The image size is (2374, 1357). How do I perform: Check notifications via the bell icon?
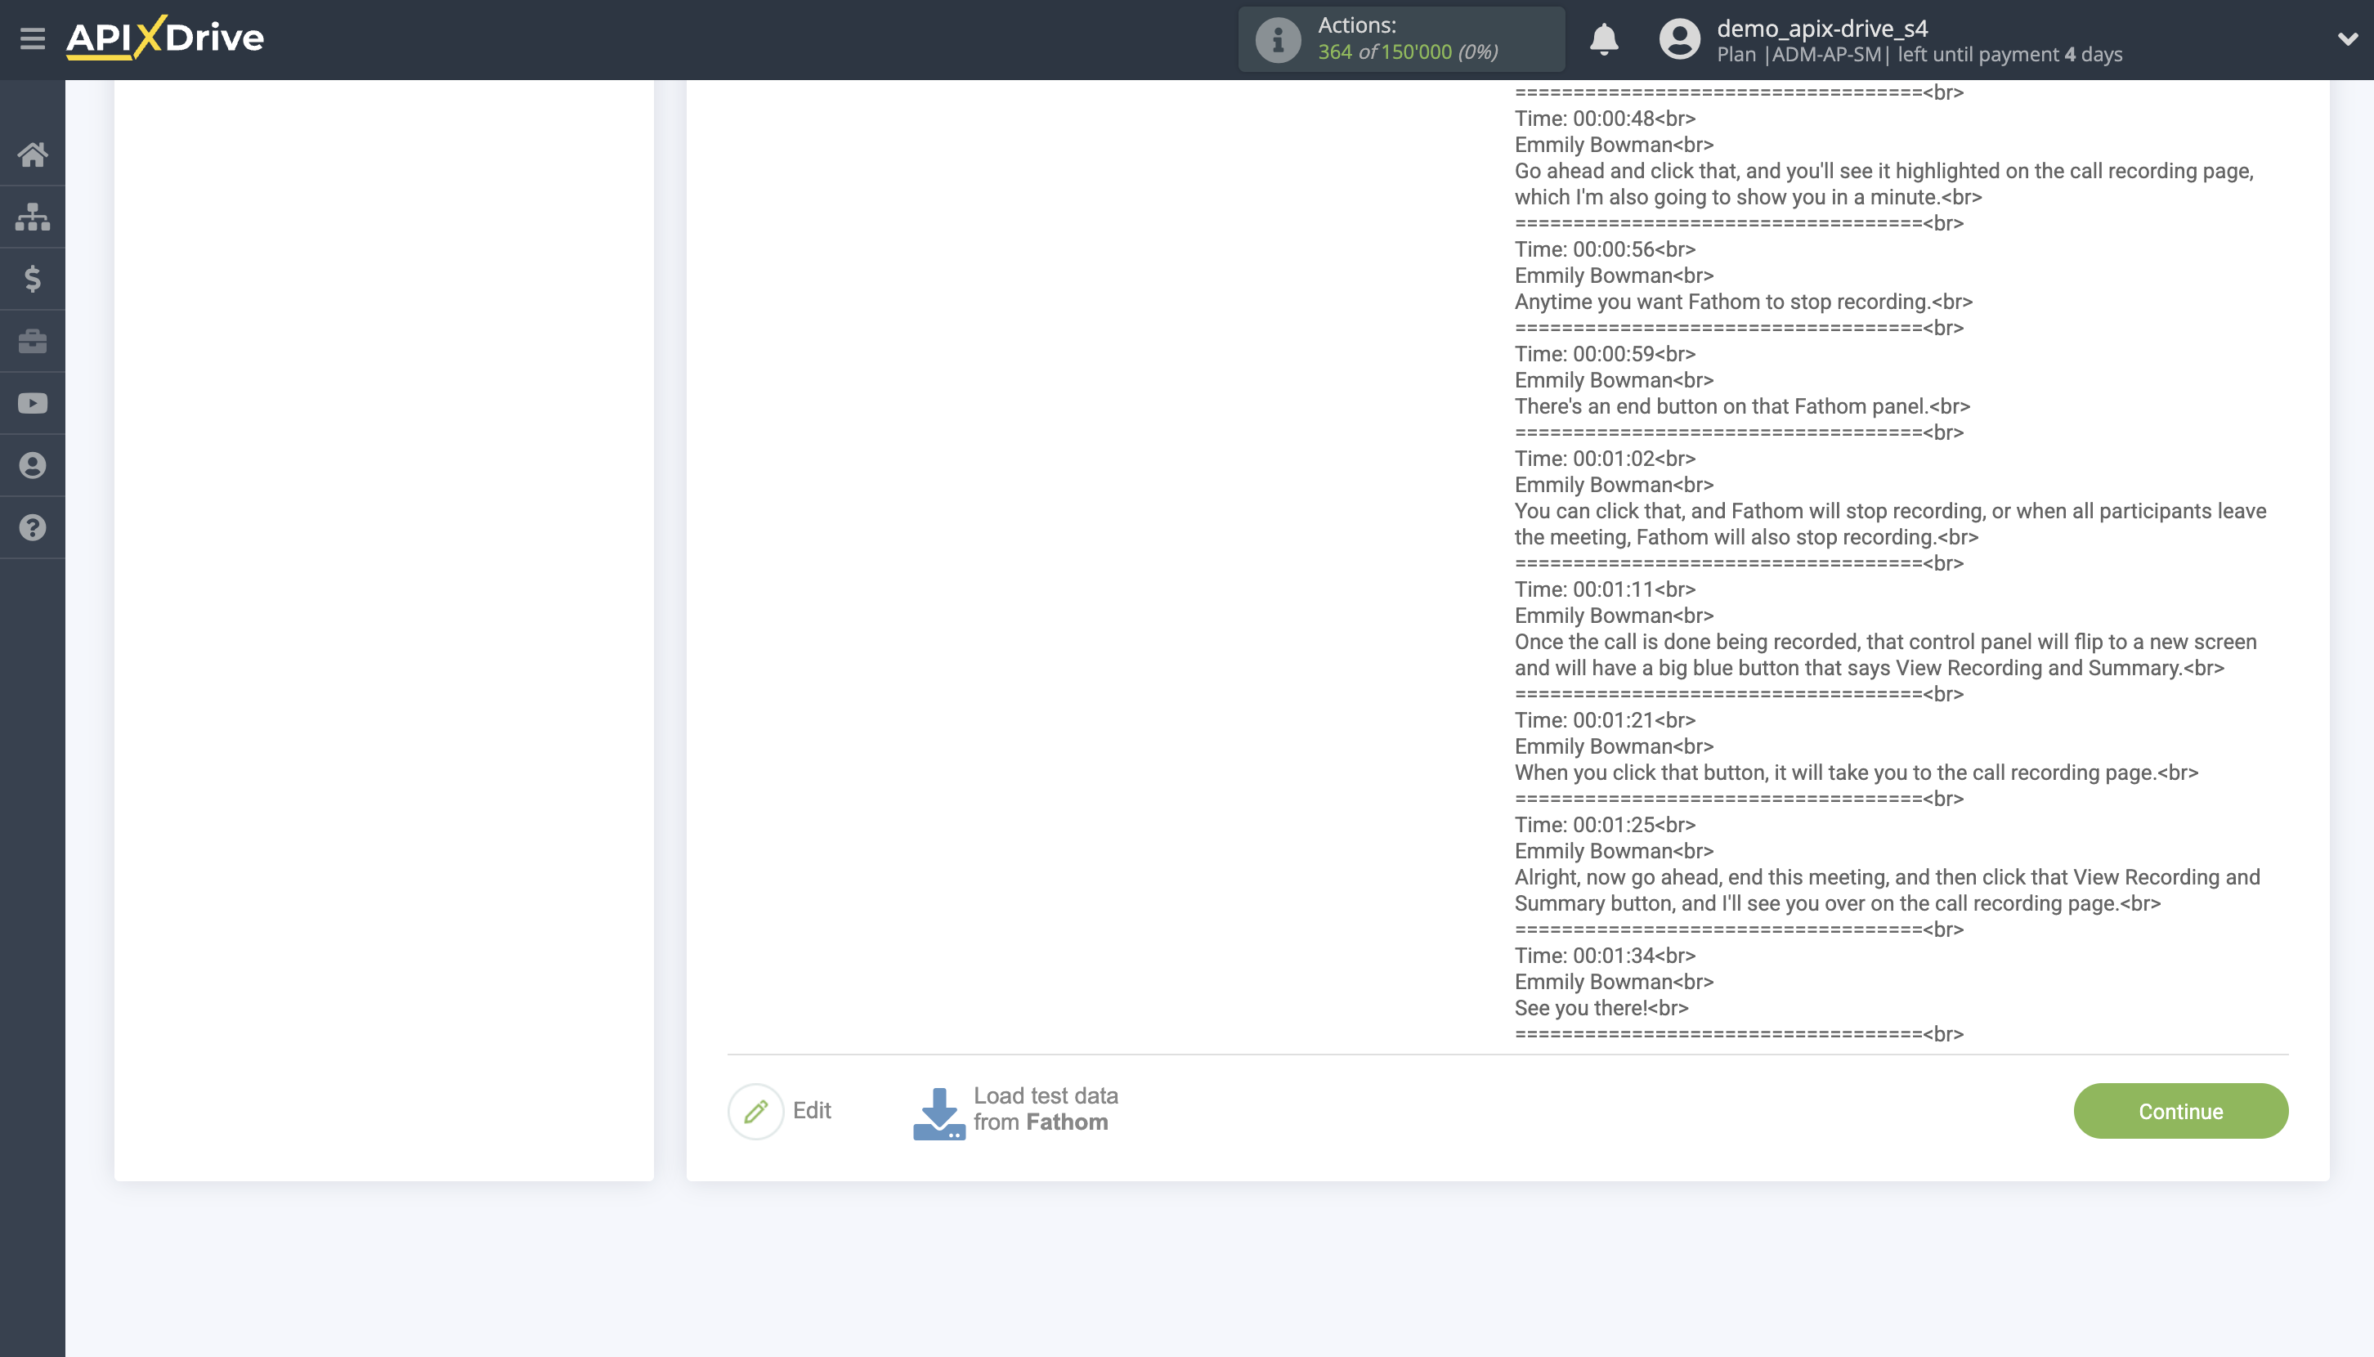click(x=1604, y=39)
